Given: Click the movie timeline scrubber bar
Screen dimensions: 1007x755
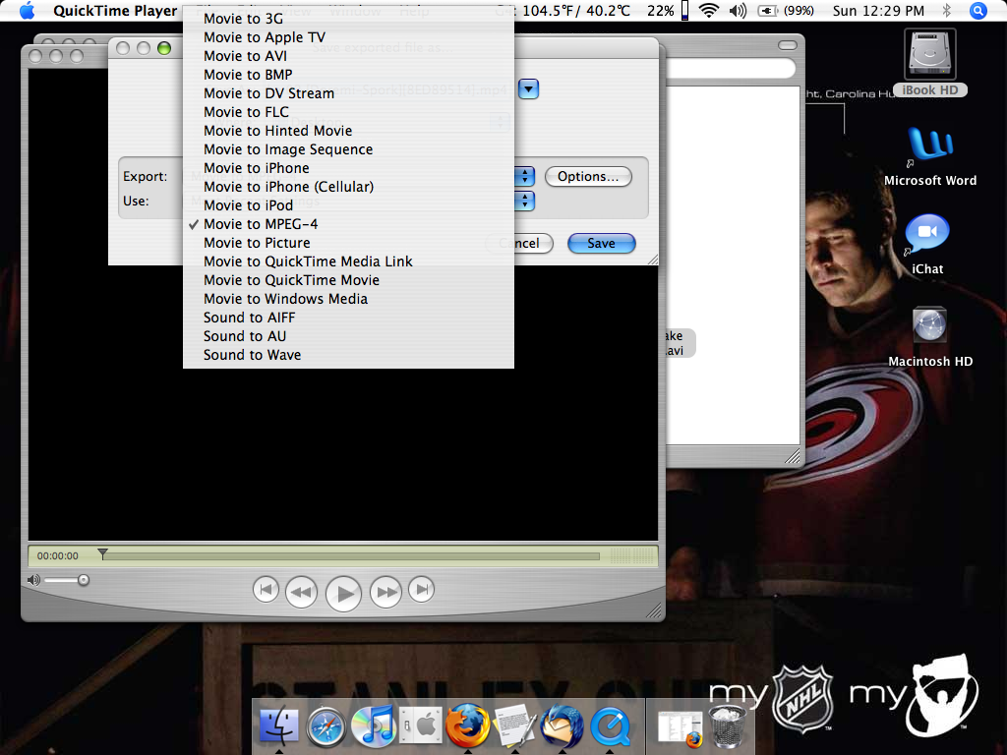Looking at the screenshot, I should coord(350,556).
